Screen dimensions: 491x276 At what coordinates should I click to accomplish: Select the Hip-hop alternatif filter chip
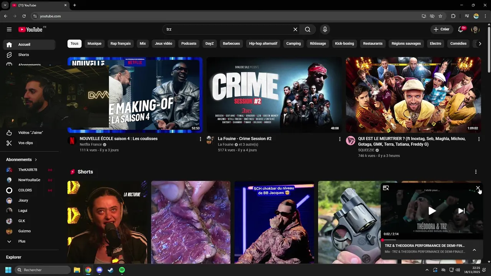263,44
